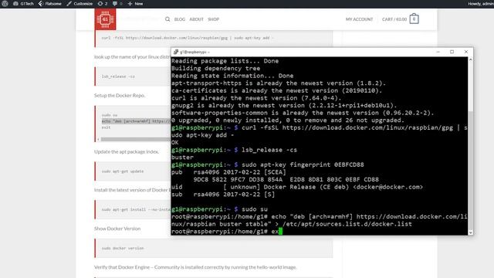The height and width of the screenshot is (278, 494).
Task: Open Customize in the admin bar
Action: (x=80, y=3)
